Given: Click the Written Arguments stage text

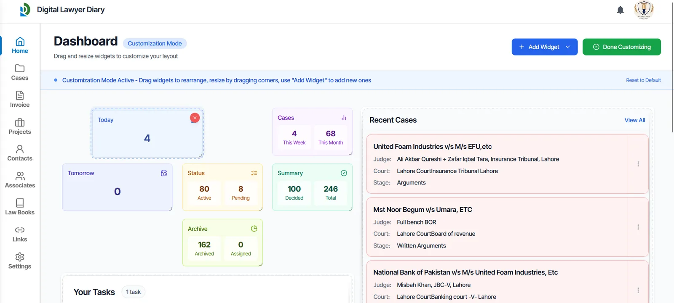Looking at the screenshot, I should [x=421, y=246].
